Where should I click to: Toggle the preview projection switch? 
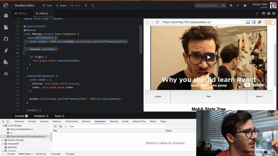(269, 22)
